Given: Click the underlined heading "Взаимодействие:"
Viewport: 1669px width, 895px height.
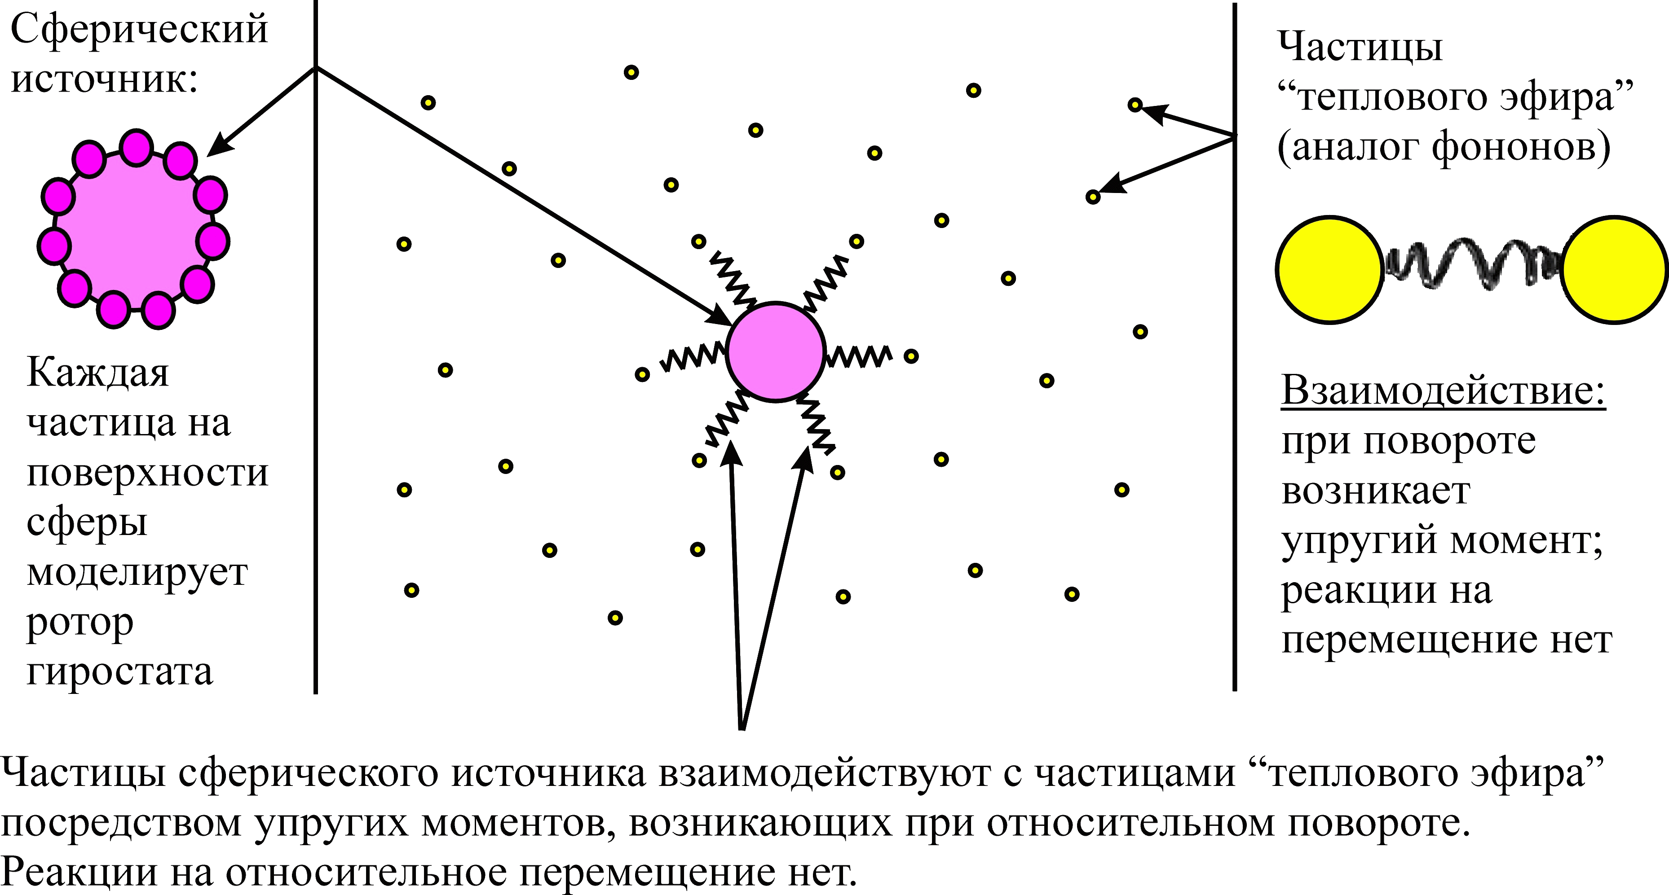Looking at the screenshot, I should (1444, 390).
